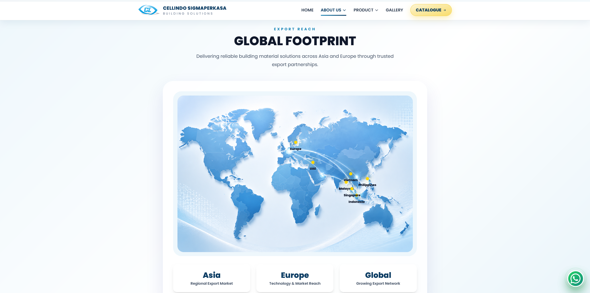Click the EXPORT REACH subtitle text
Image resolution: width=590 pixels, height=293 pixels.
click(295, 29)
